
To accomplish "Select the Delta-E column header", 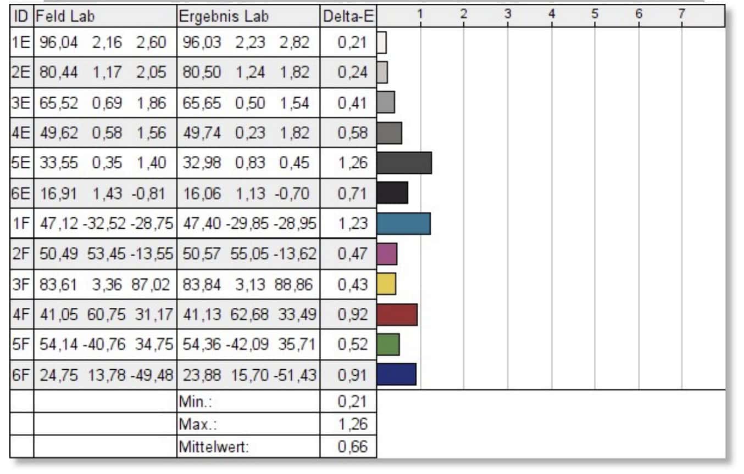I will [348, 17].
